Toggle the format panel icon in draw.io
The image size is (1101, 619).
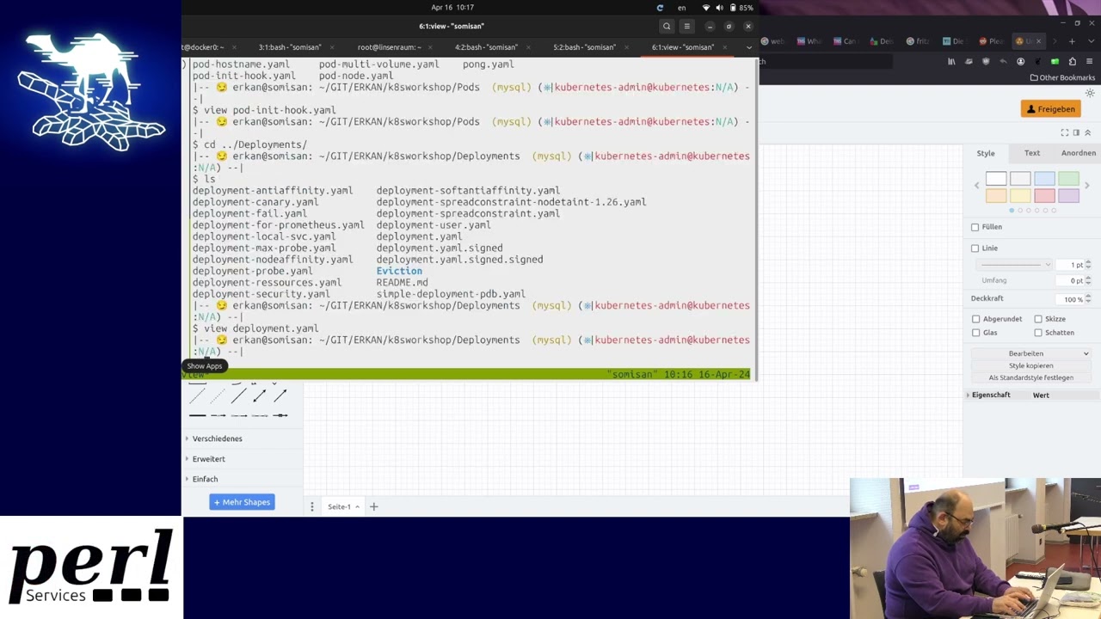pos(1076,132)
